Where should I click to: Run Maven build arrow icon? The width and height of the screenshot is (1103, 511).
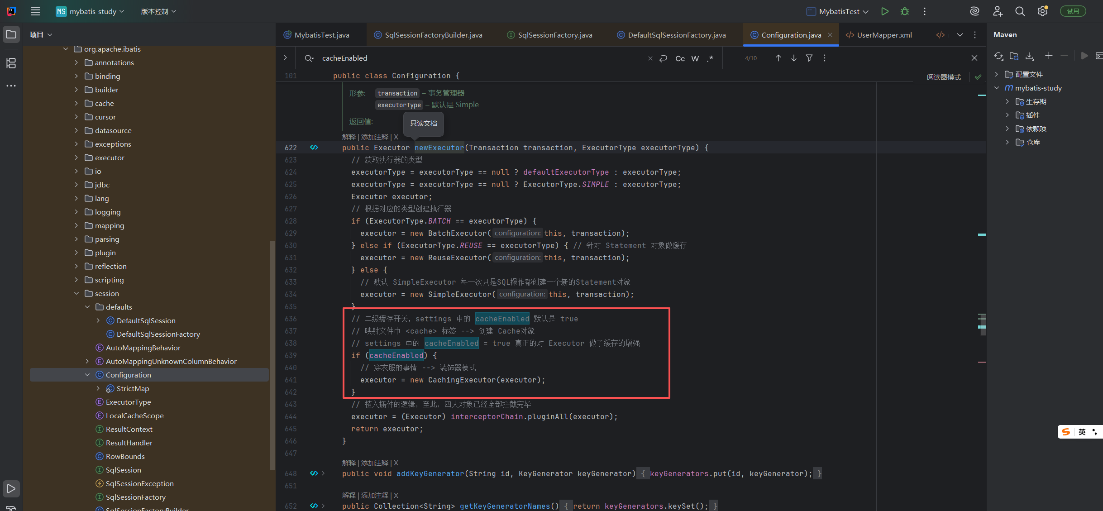tap(1084, 56)
